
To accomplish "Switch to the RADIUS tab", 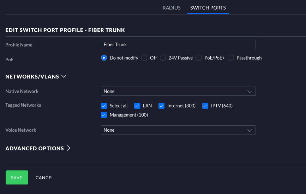I will pos(172,8).
